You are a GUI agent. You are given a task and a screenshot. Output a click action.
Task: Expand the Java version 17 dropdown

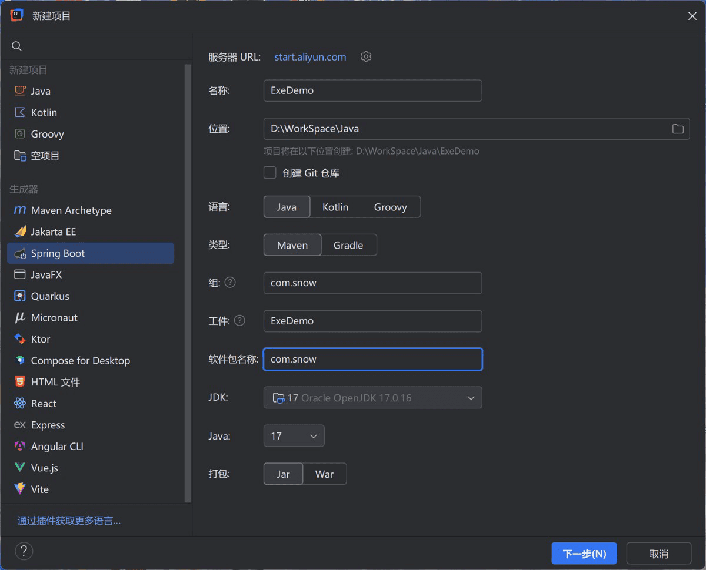pyautogui.click(x=294, y=436)
